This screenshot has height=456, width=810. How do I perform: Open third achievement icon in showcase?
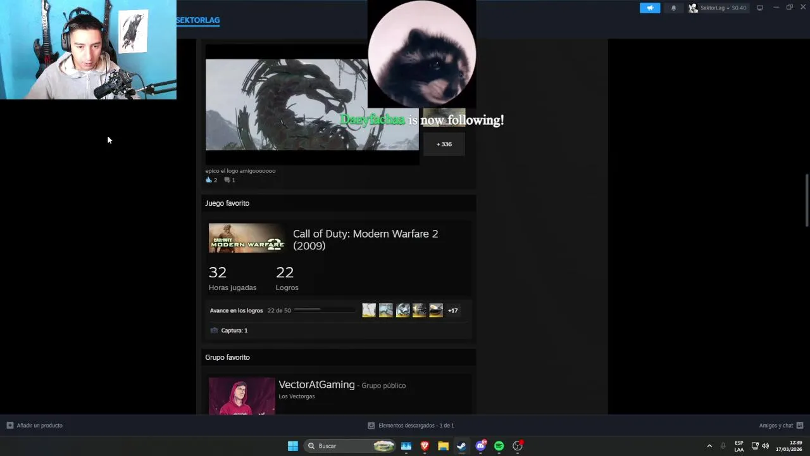coord(402,310)
